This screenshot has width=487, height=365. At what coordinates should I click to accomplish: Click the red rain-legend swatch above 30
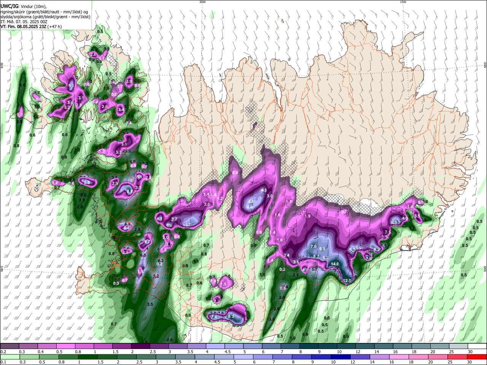(x=477, y=357)
